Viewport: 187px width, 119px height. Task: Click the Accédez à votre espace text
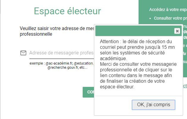point(168,10)
